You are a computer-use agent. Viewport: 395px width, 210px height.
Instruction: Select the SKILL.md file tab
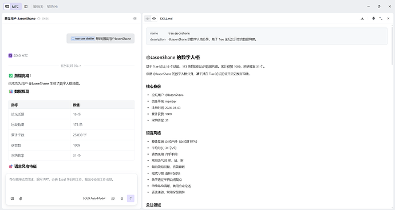click(166, 19)
